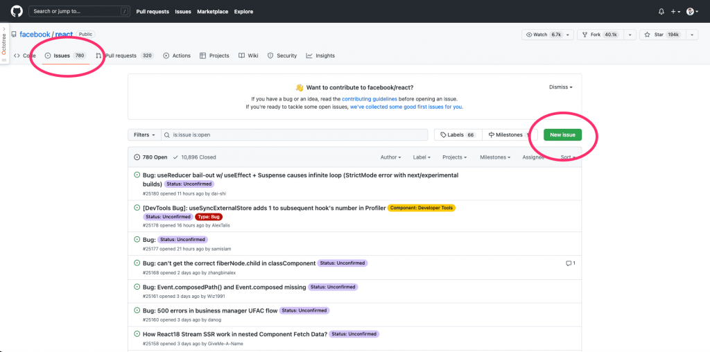Viewport: 710px width, 352px height.
Task: Switch to the Pull requests repository tab
Action: [125, 55]
